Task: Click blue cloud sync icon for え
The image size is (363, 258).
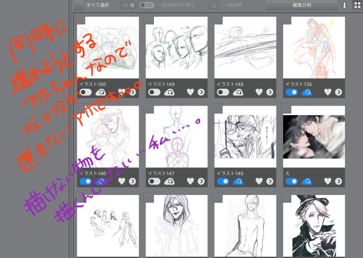Action: click(x=307, y=181)
